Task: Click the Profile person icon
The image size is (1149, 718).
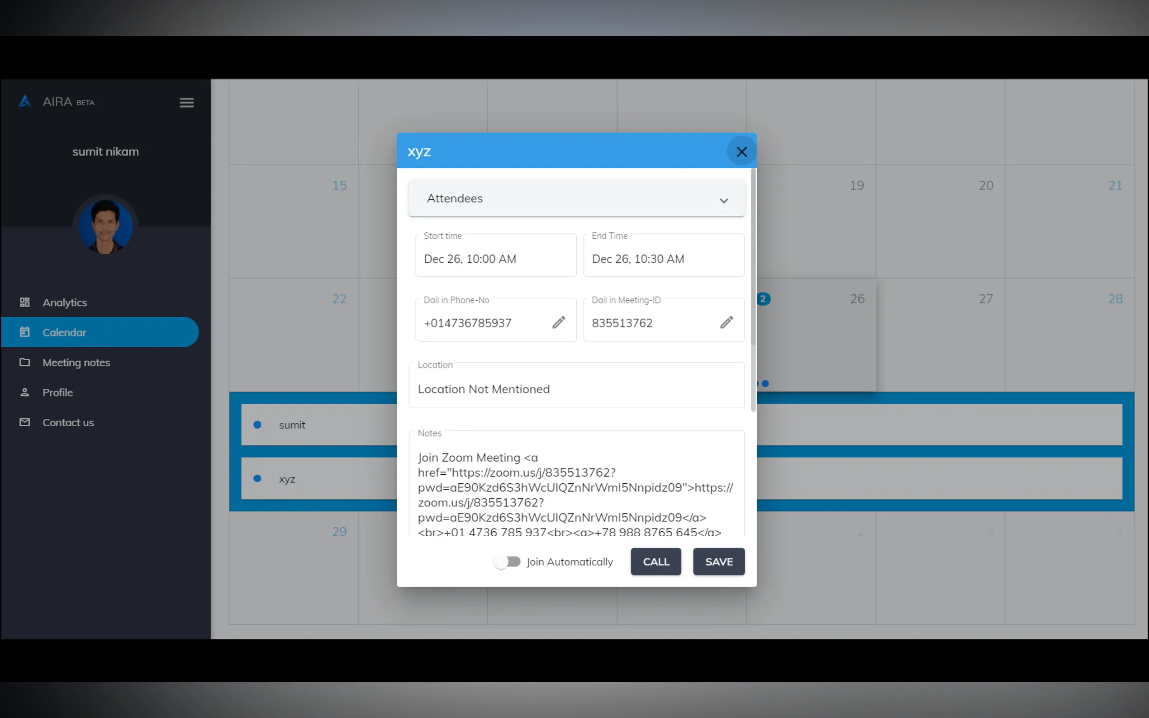Action: [x=25, y=392]
